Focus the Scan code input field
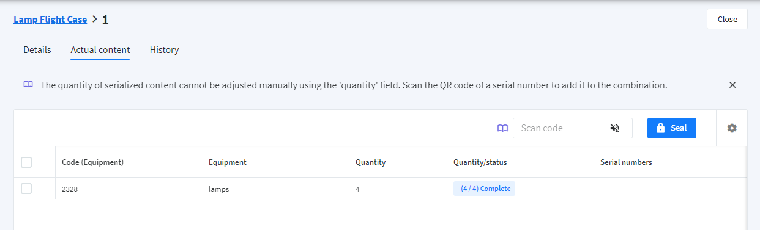 tap(560, 128)
